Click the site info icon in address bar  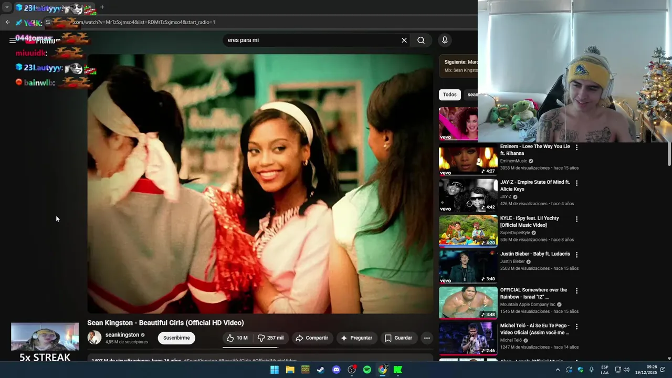(48, 22)
